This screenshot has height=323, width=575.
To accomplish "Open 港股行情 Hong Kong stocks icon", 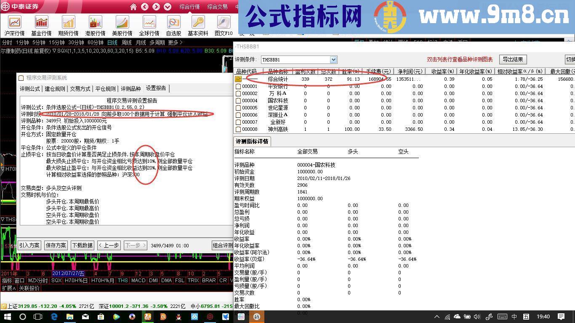I will [x=95, y=23].
